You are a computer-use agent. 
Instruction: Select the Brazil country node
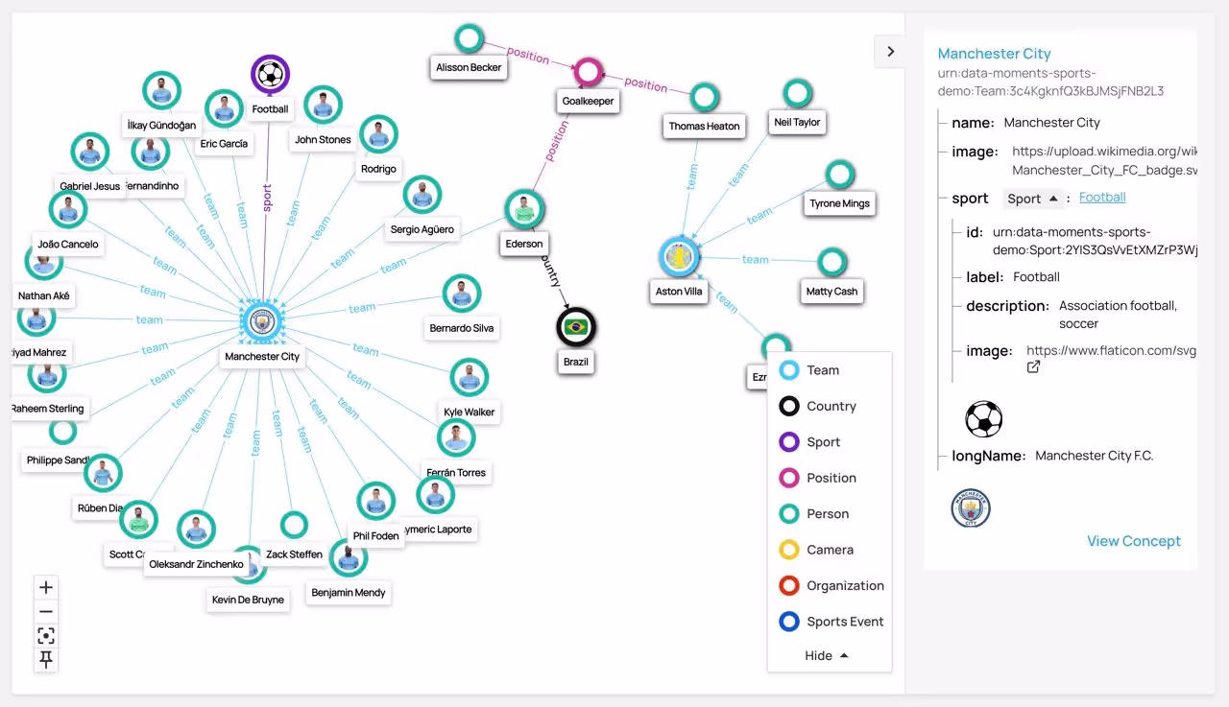[576, 328]
